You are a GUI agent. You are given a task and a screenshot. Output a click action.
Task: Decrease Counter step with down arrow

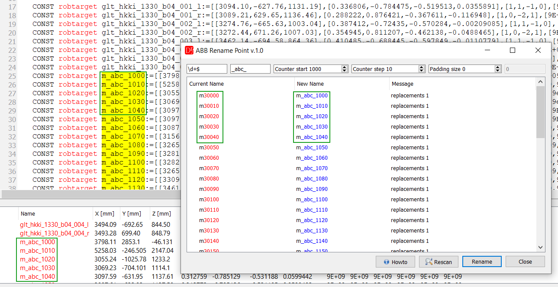pyautogui.click(x=422, y=71)
